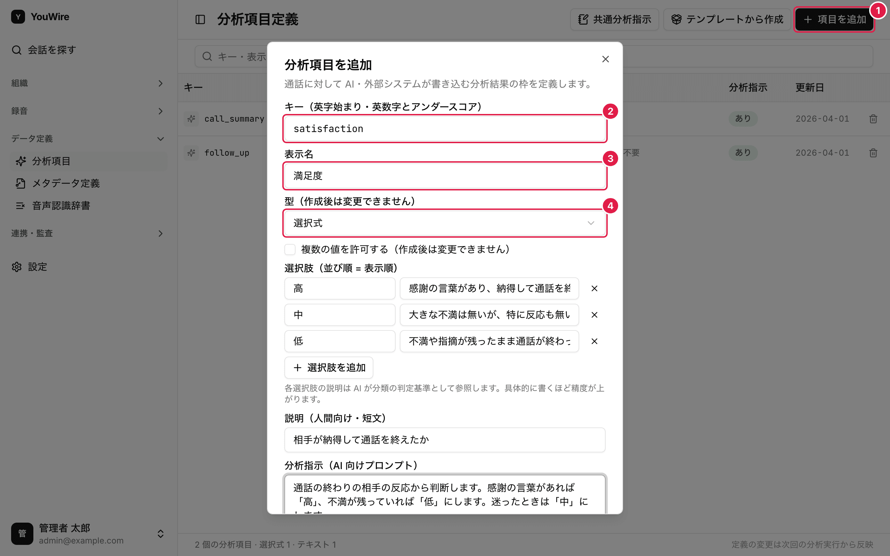Edit the option name field 中
890x556 pixels.
[x=340, y=315]
